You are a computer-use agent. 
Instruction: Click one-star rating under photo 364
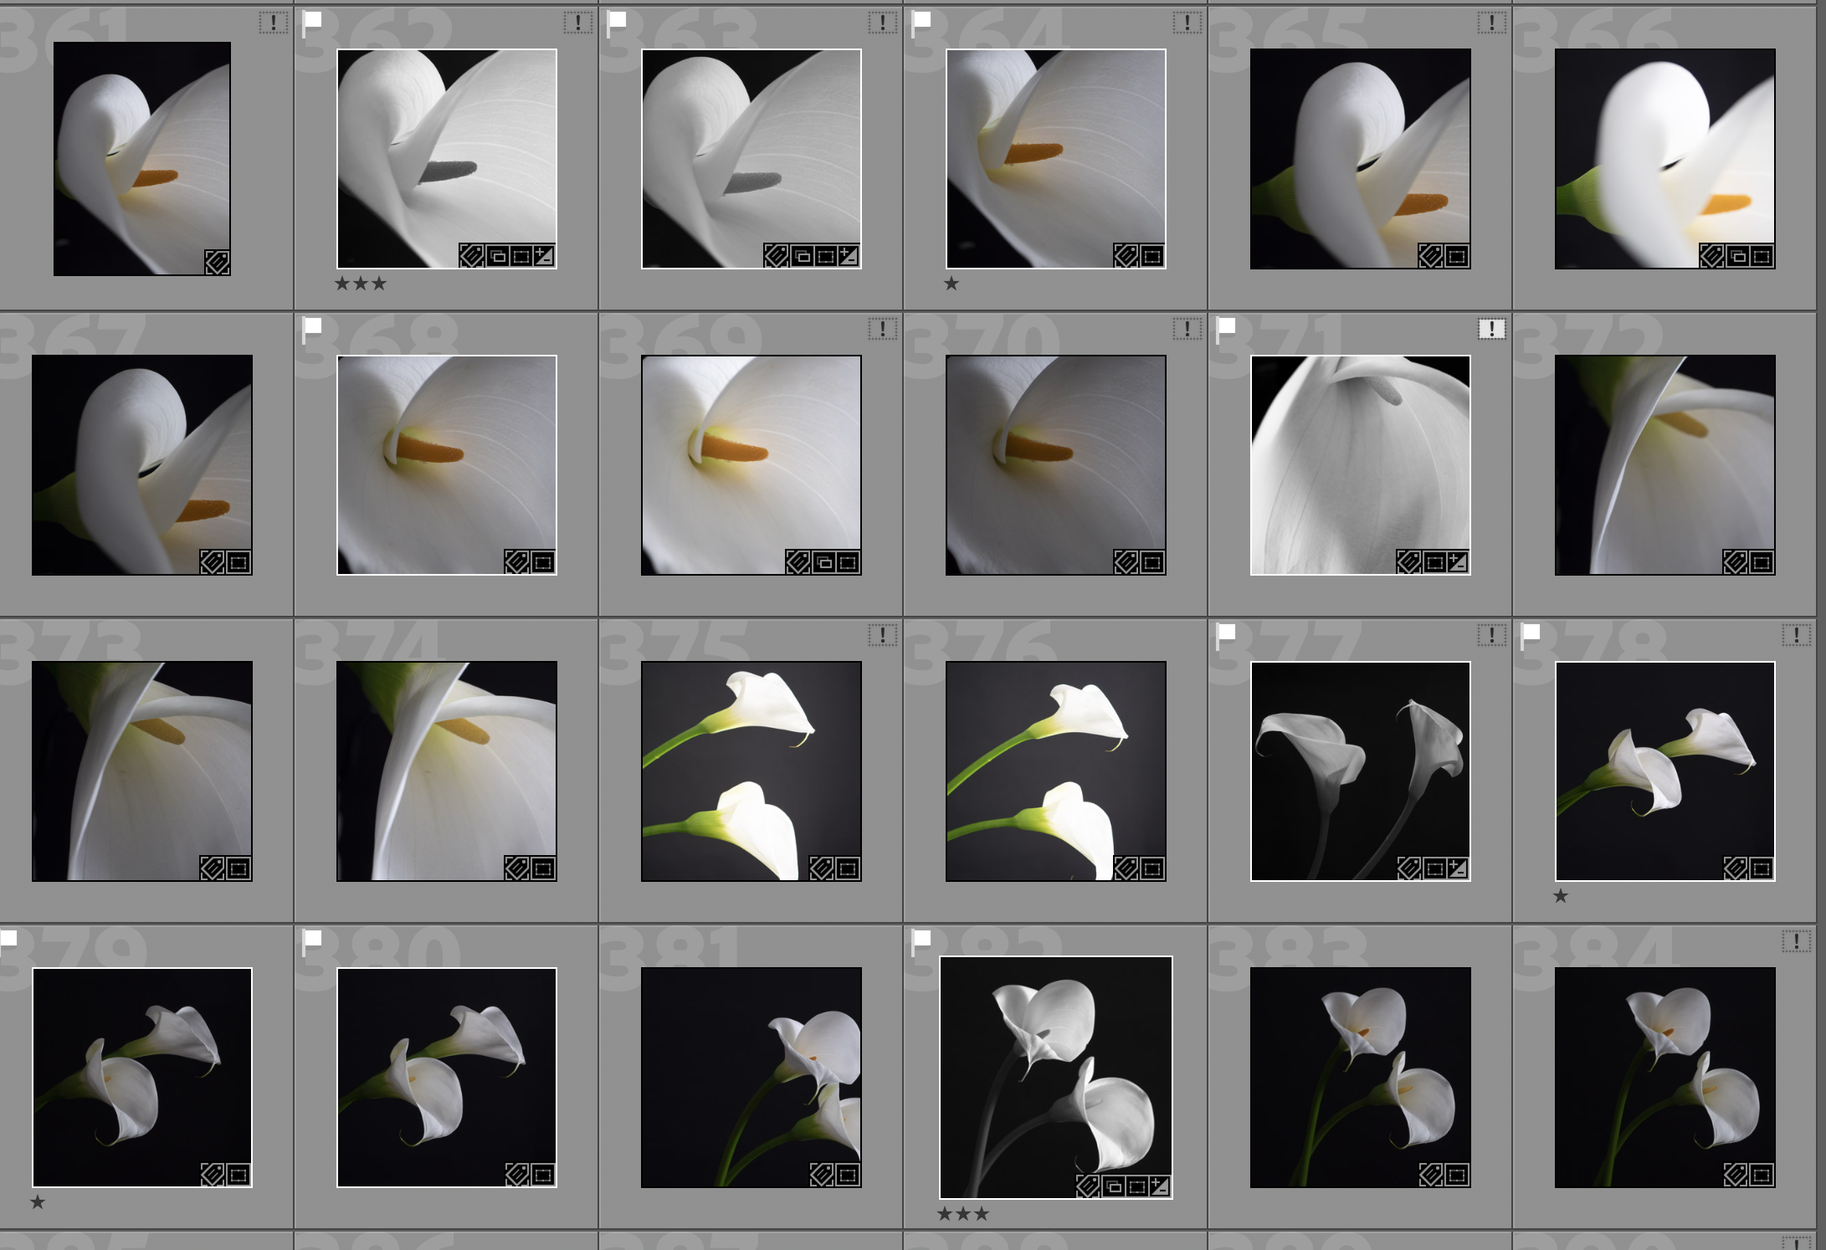click(951, 284)
